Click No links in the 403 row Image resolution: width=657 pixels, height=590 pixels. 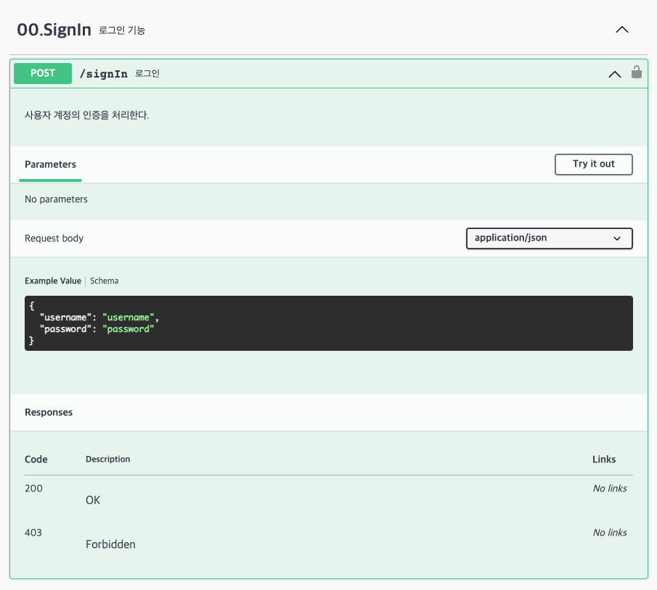click(610, 533)
